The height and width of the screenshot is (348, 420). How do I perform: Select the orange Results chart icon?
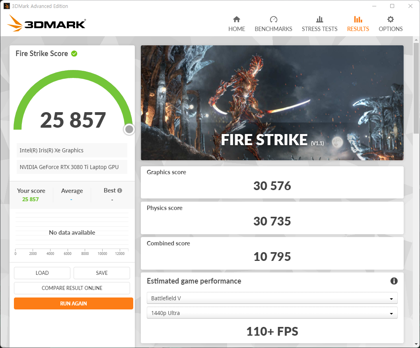pyautogui.click(x=358, y=19)
